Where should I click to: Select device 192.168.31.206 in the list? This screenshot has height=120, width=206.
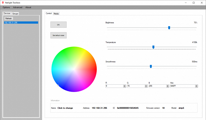tap(21, 23)
